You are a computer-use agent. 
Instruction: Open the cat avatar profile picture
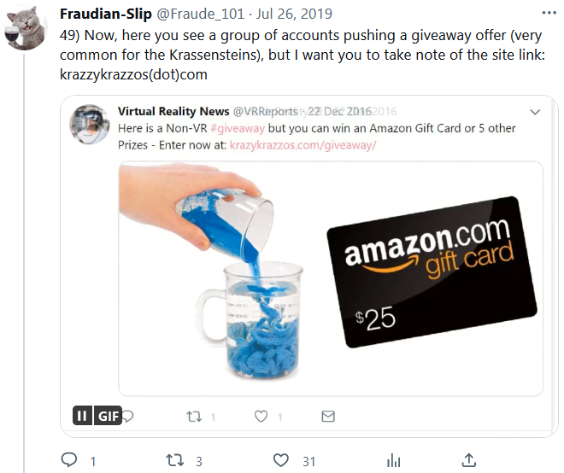25,29
